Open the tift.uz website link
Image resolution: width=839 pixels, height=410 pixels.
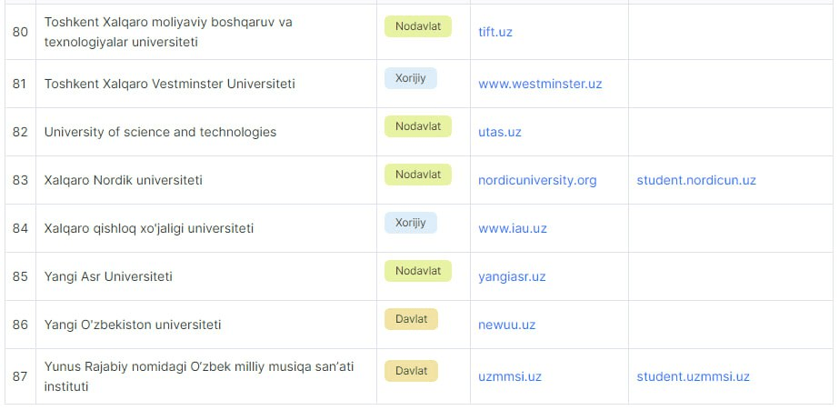coord(494,32)
